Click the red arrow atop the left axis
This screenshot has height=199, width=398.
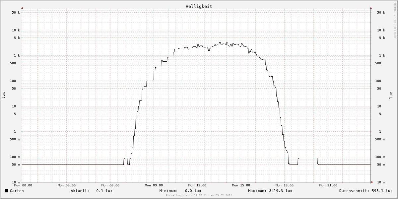point(22,8)
